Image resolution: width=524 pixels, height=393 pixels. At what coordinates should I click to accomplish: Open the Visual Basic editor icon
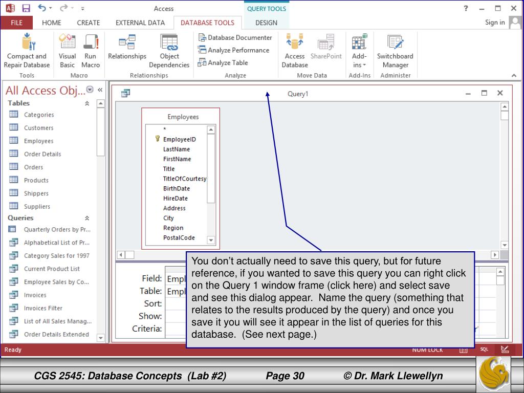click(x=67, y=42)
